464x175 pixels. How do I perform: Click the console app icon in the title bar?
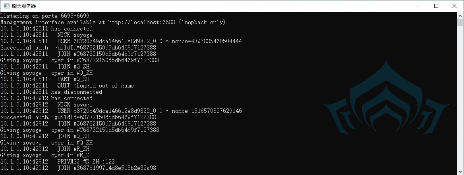click(6, 6)
